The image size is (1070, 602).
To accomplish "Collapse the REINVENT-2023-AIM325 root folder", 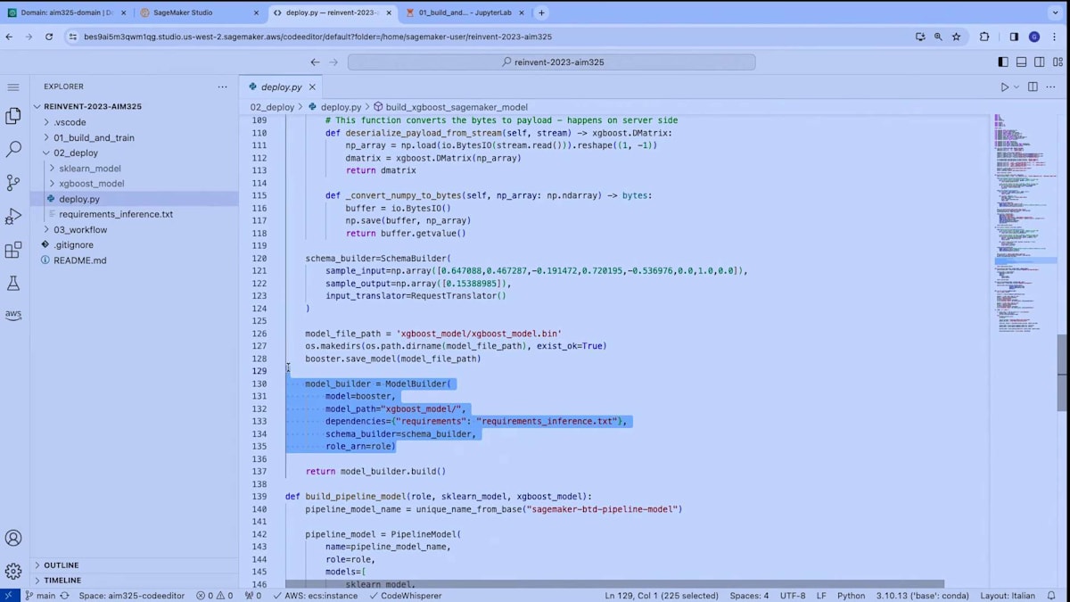I will [x=93, y=106].
